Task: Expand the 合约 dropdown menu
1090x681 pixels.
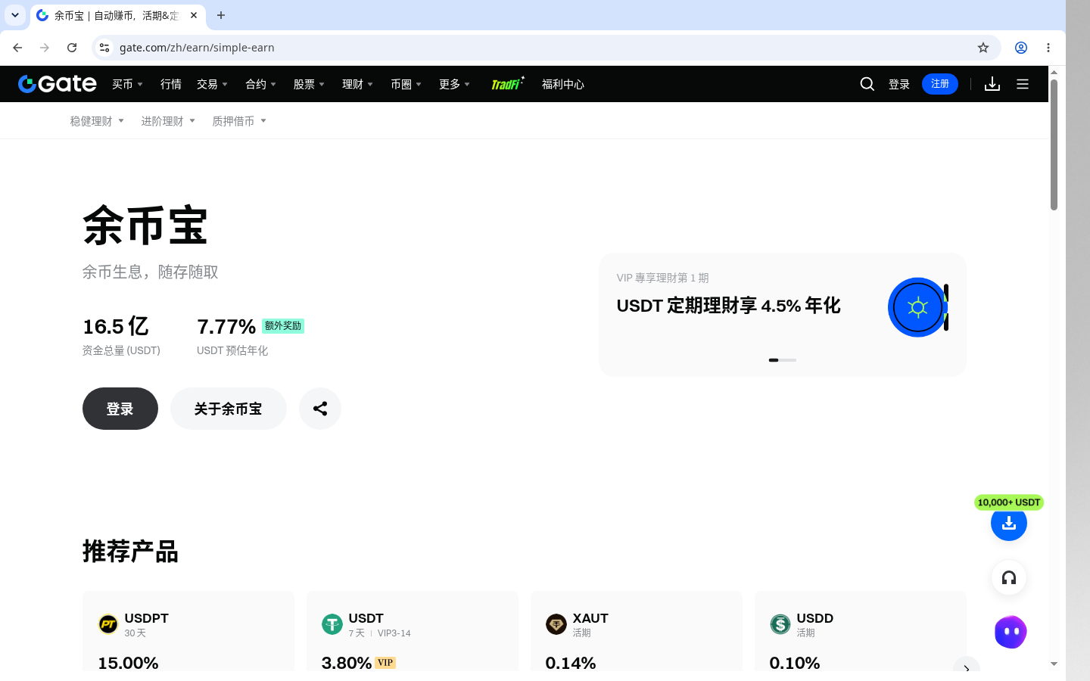Action: point(260,84)
